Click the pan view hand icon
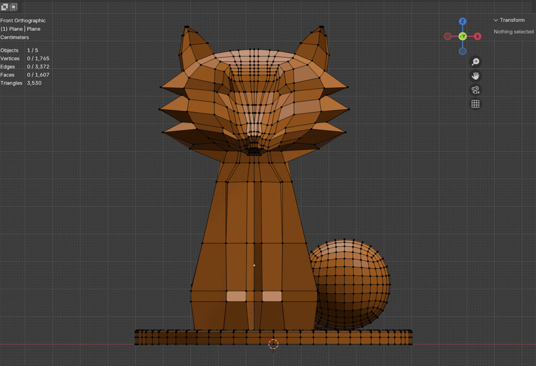This screenshot has height=366, width=536. pyautogui.click(x=475, y=76)
